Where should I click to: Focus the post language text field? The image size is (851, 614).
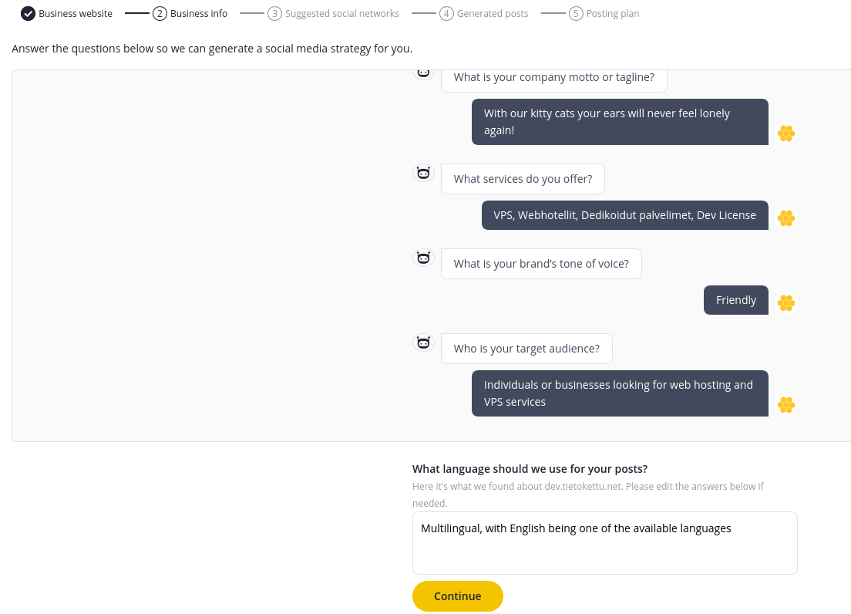604,543
